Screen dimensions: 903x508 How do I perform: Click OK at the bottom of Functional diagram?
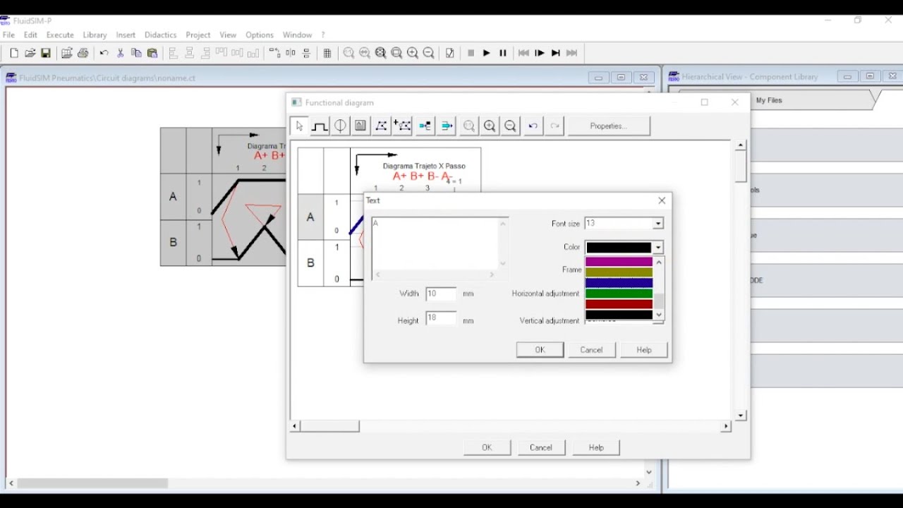tap(487, 447)
